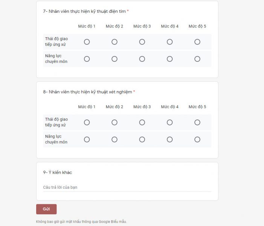Select Mức độ 1 for question 7 Năng lực chuyên môn
This screenshot has width=264, height=226.
pyautogui.click(x=87, y=59)
